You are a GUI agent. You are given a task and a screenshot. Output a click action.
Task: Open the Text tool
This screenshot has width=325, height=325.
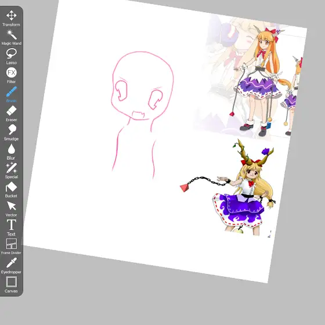click(x=11, y=228)
